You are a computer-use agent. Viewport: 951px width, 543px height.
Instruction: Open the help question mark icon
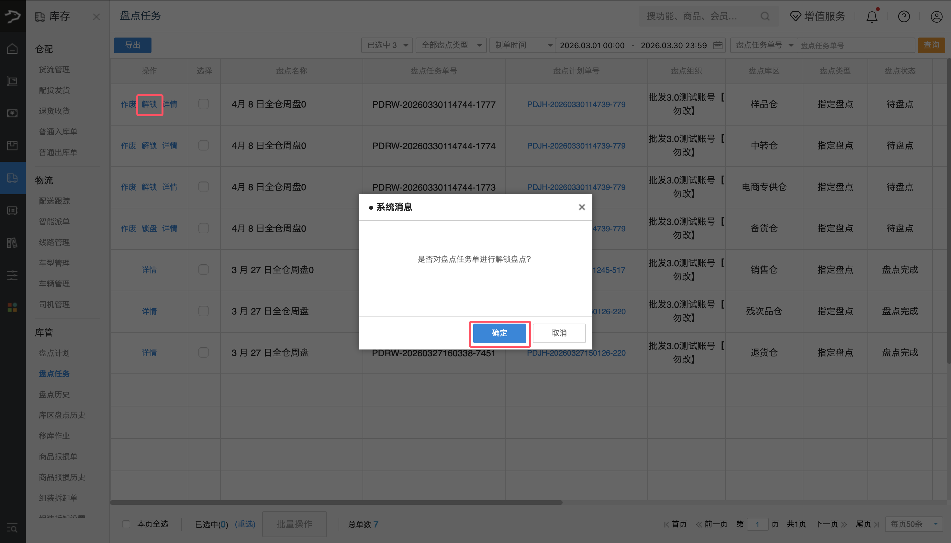904,17
